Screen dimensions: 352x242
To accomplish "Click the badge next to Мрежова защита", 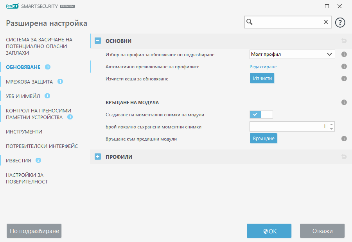I will [60, 81].
